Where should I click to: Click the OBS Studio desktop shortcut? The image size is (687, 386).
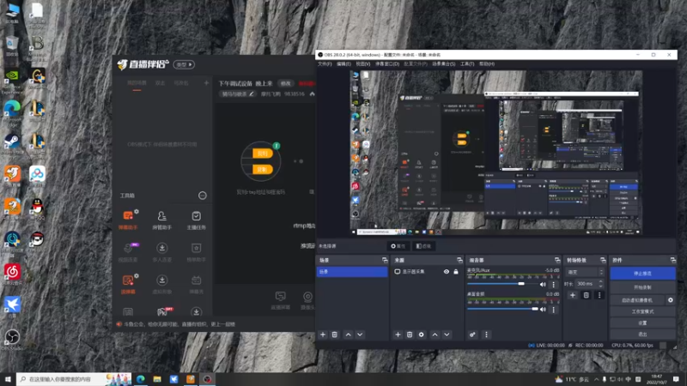tap(12, 339)
